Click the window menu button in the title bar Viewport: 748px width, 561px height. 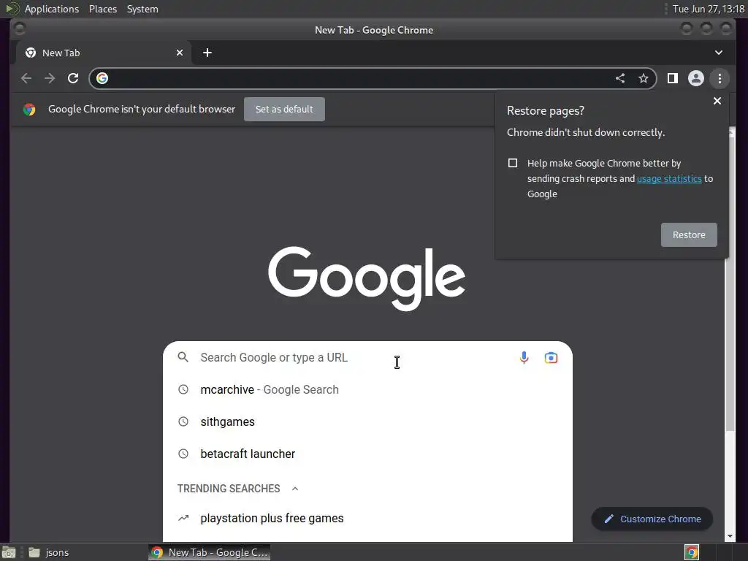(x=20, y=29)
